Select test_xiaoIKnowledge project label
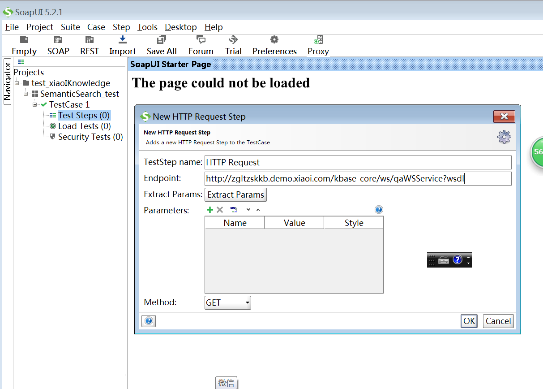The image size is (543, 389). coord(71,83)
